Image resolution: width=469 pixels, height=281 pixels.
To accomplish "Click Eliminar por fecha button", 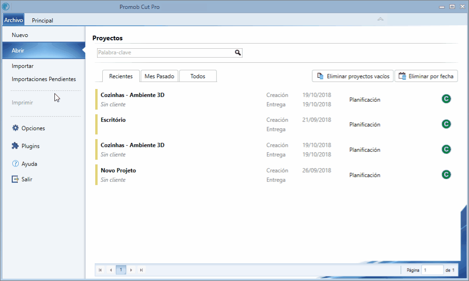I will pyautogui.click(x=426, y=76).
